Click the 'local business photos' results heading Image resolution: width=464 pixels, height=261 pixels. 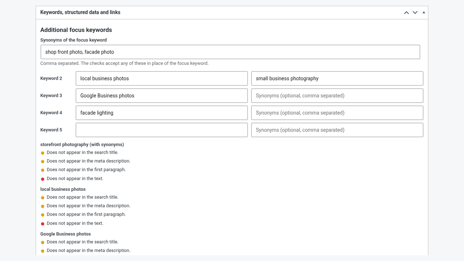[63, 189]
